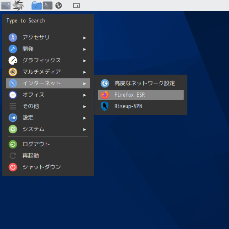Click the 再起動 reload icon
Screen dimensions: 229x229
pyautogui.click(x=13, y=156)
